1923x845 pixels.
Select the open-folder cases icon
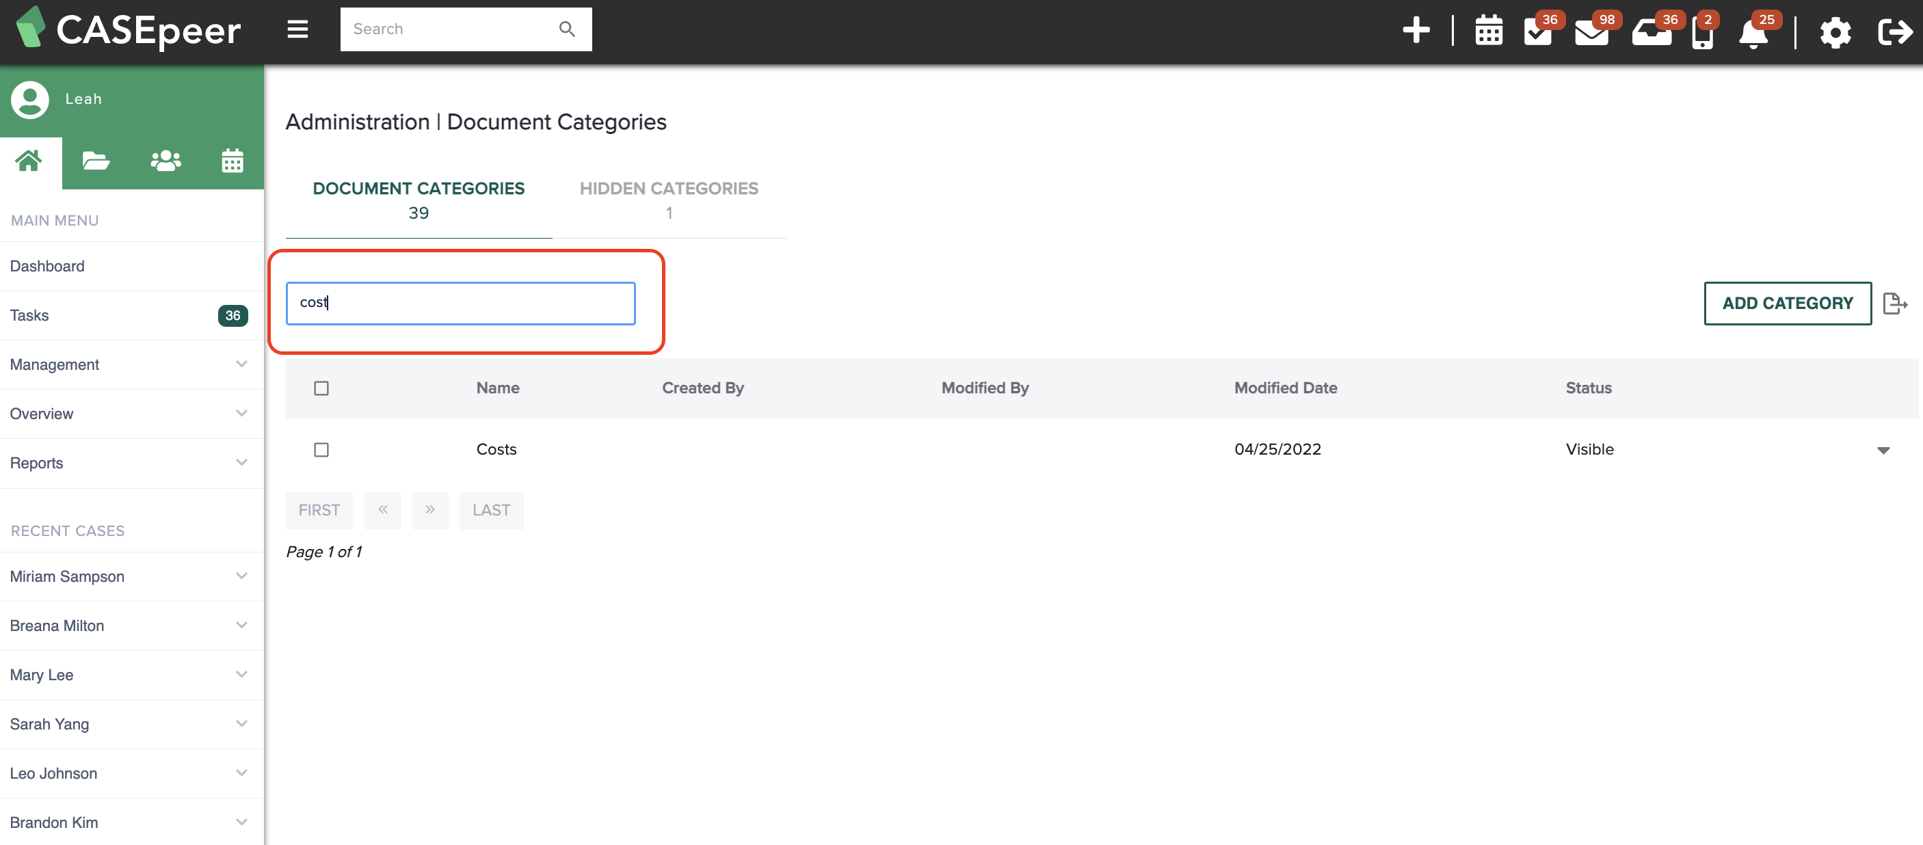(96, 161)
